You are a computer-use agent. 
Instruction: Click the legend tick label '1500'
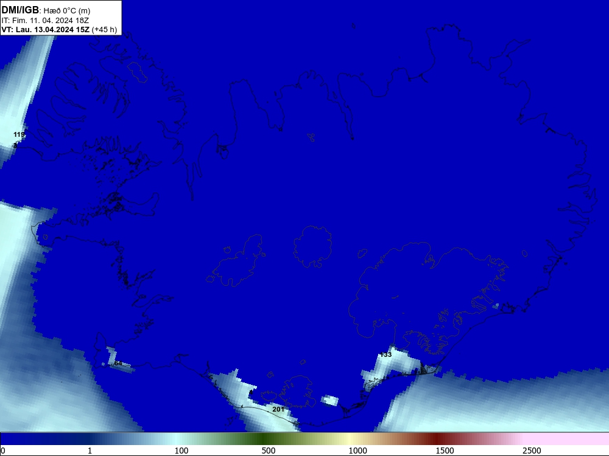[445, 451]
